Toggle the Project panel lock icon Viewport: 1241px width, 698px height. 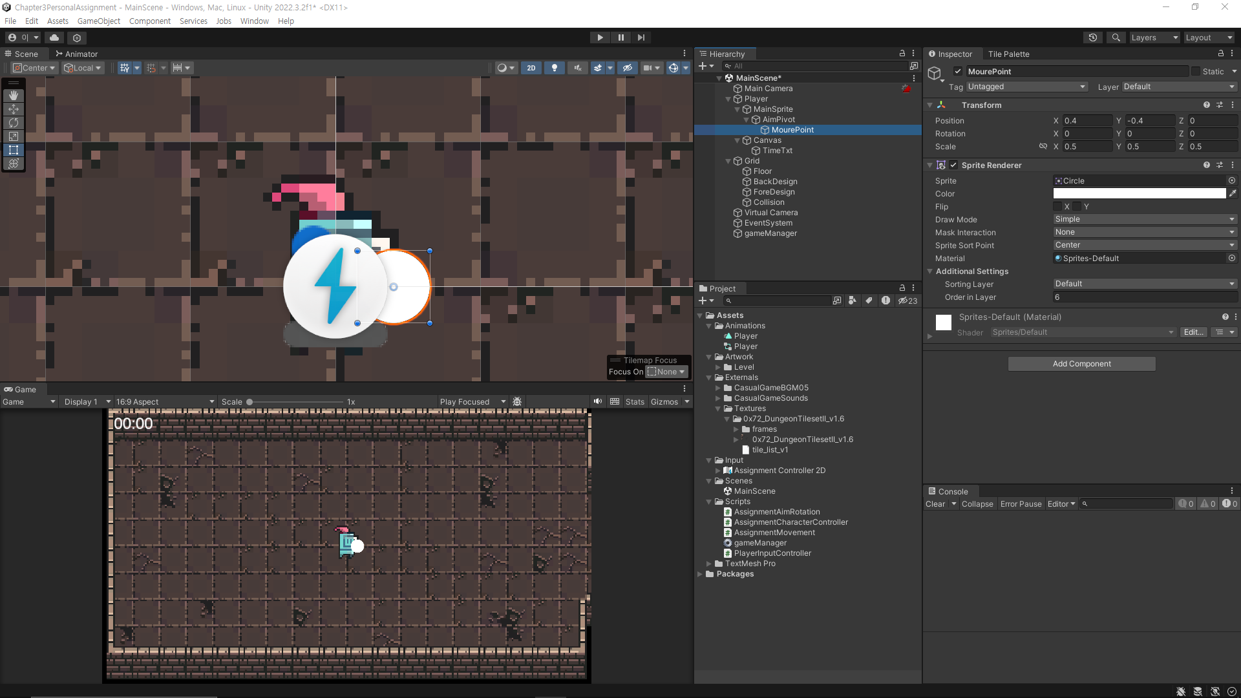point(902,288)
